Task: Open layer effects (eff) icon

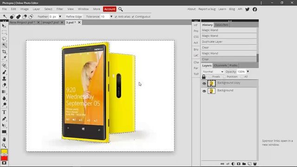Action: (x=228, y=164)
